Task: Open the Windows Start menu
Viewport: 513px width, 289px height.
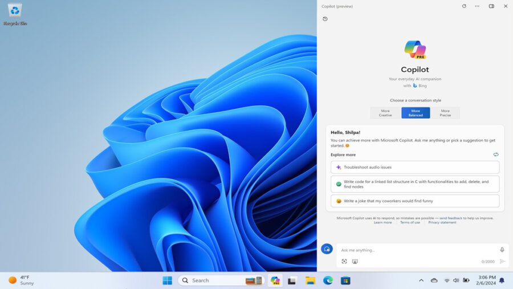Action: click(x=167, y=280)
